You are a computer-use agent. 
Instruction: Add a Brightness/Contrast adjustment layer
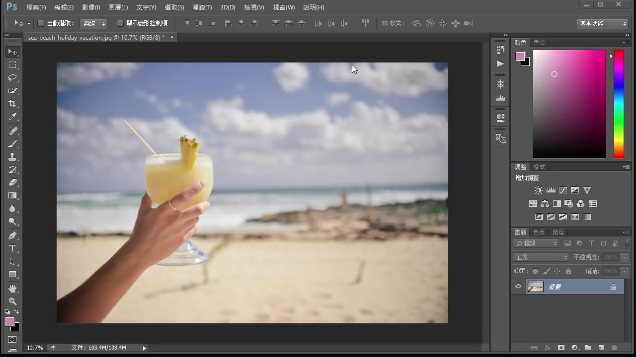[x=539, y=190]
